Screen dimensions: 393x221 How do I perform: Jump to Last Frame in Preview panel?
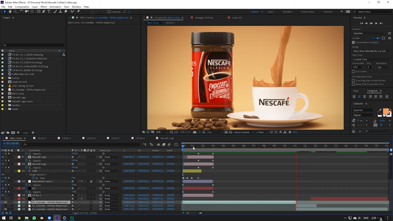click(381, 23)
